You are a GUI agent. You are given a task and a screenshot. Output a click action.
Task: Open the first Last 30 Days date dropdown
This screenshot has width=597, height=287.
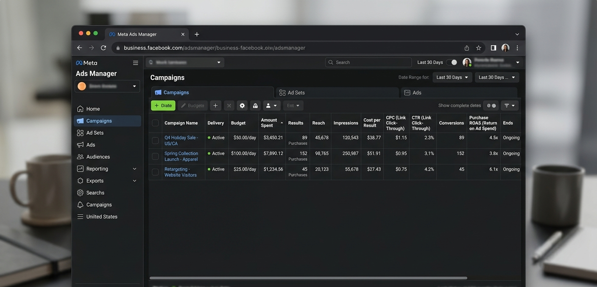coord(452,77)
